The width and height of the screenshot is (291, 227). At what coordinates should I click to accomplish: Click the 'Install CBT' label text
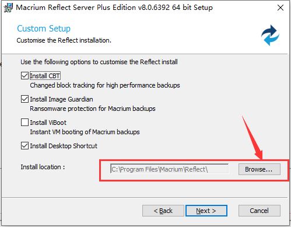(45, 76)
